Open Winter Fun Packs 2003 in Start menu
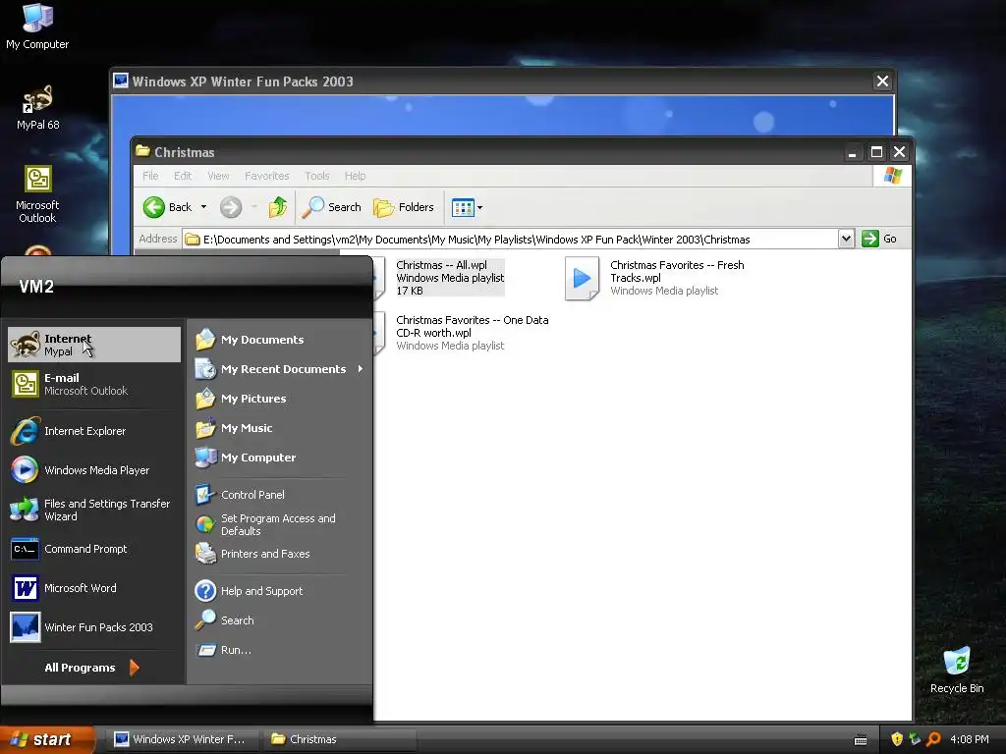This screenshot has width=1006, height=754. point(94,627)
